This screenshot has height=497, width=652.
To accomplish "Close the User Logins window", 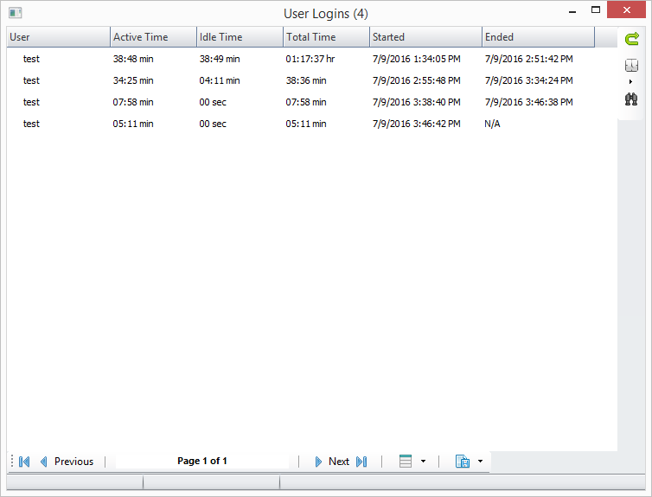I will point(626,10).
